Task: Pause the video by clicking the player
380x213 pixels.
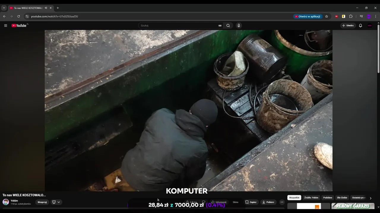Action: (x=189, y=110)
